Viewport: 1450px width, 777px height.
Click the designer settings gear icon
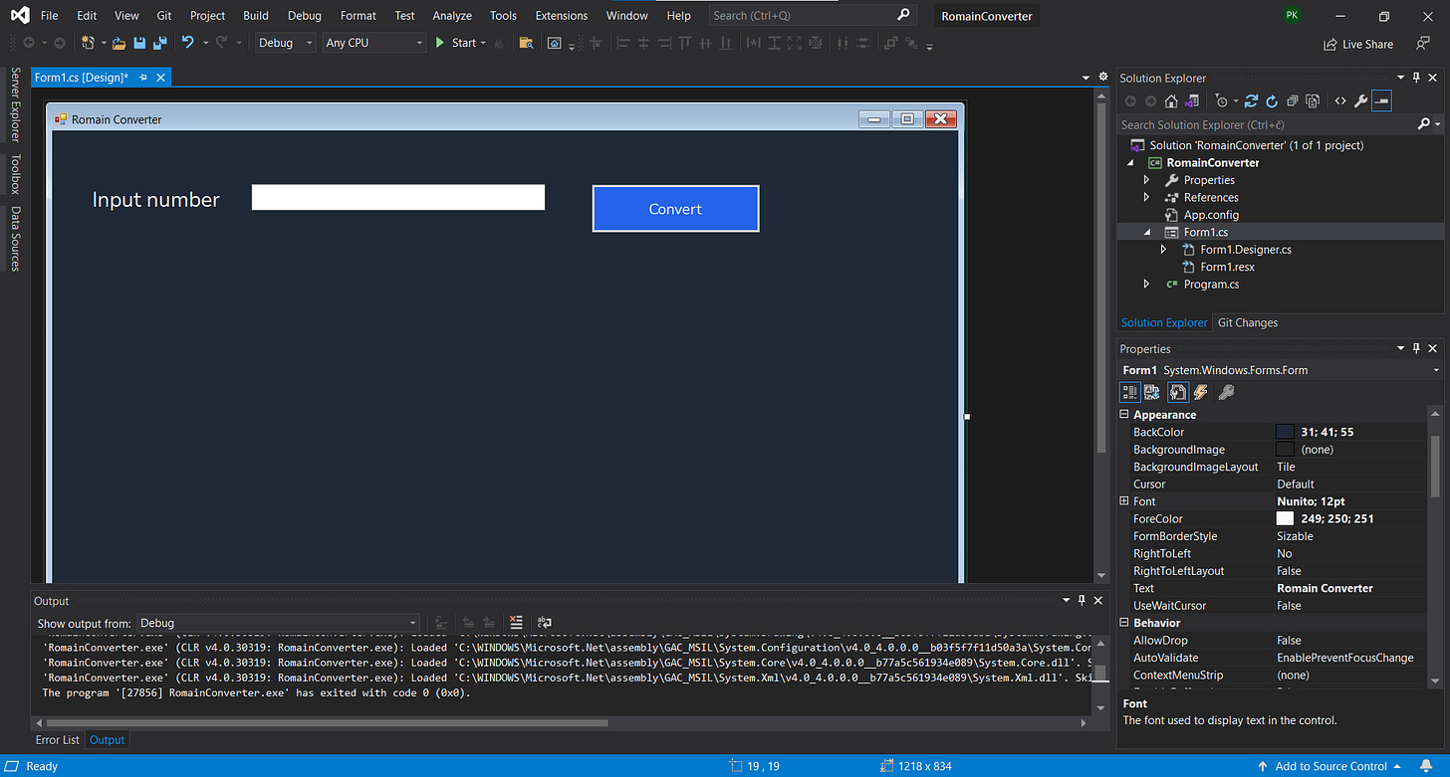(1102, 77)
